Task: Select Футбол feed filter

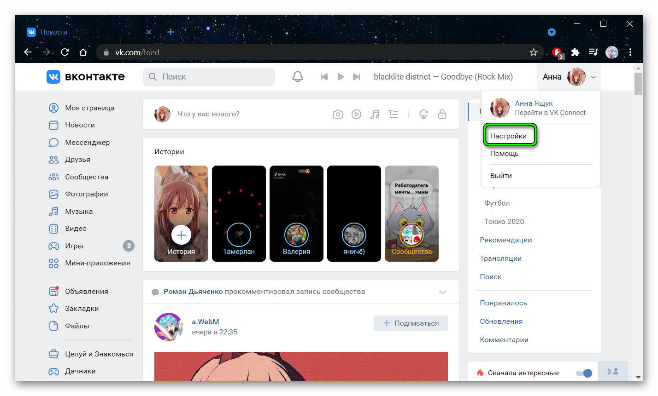Action: [x=497, y=203]
